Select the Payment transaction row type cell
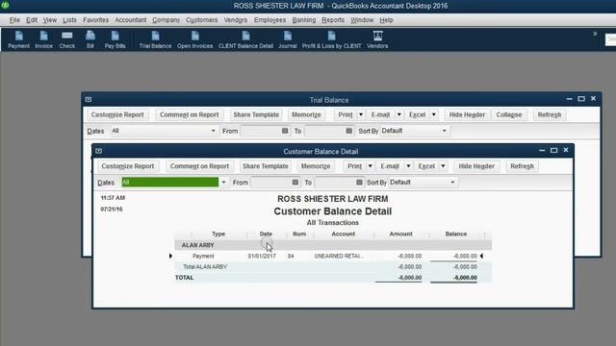This screenshot has height=346, width=616. [203, 256]
